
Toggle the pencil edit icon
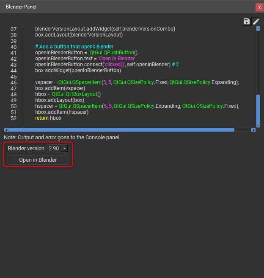[256, 21]
